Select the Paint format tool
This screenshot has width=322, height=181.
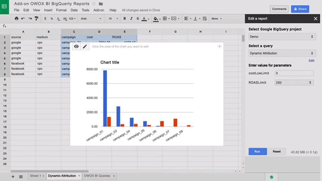tap(37, 19)
